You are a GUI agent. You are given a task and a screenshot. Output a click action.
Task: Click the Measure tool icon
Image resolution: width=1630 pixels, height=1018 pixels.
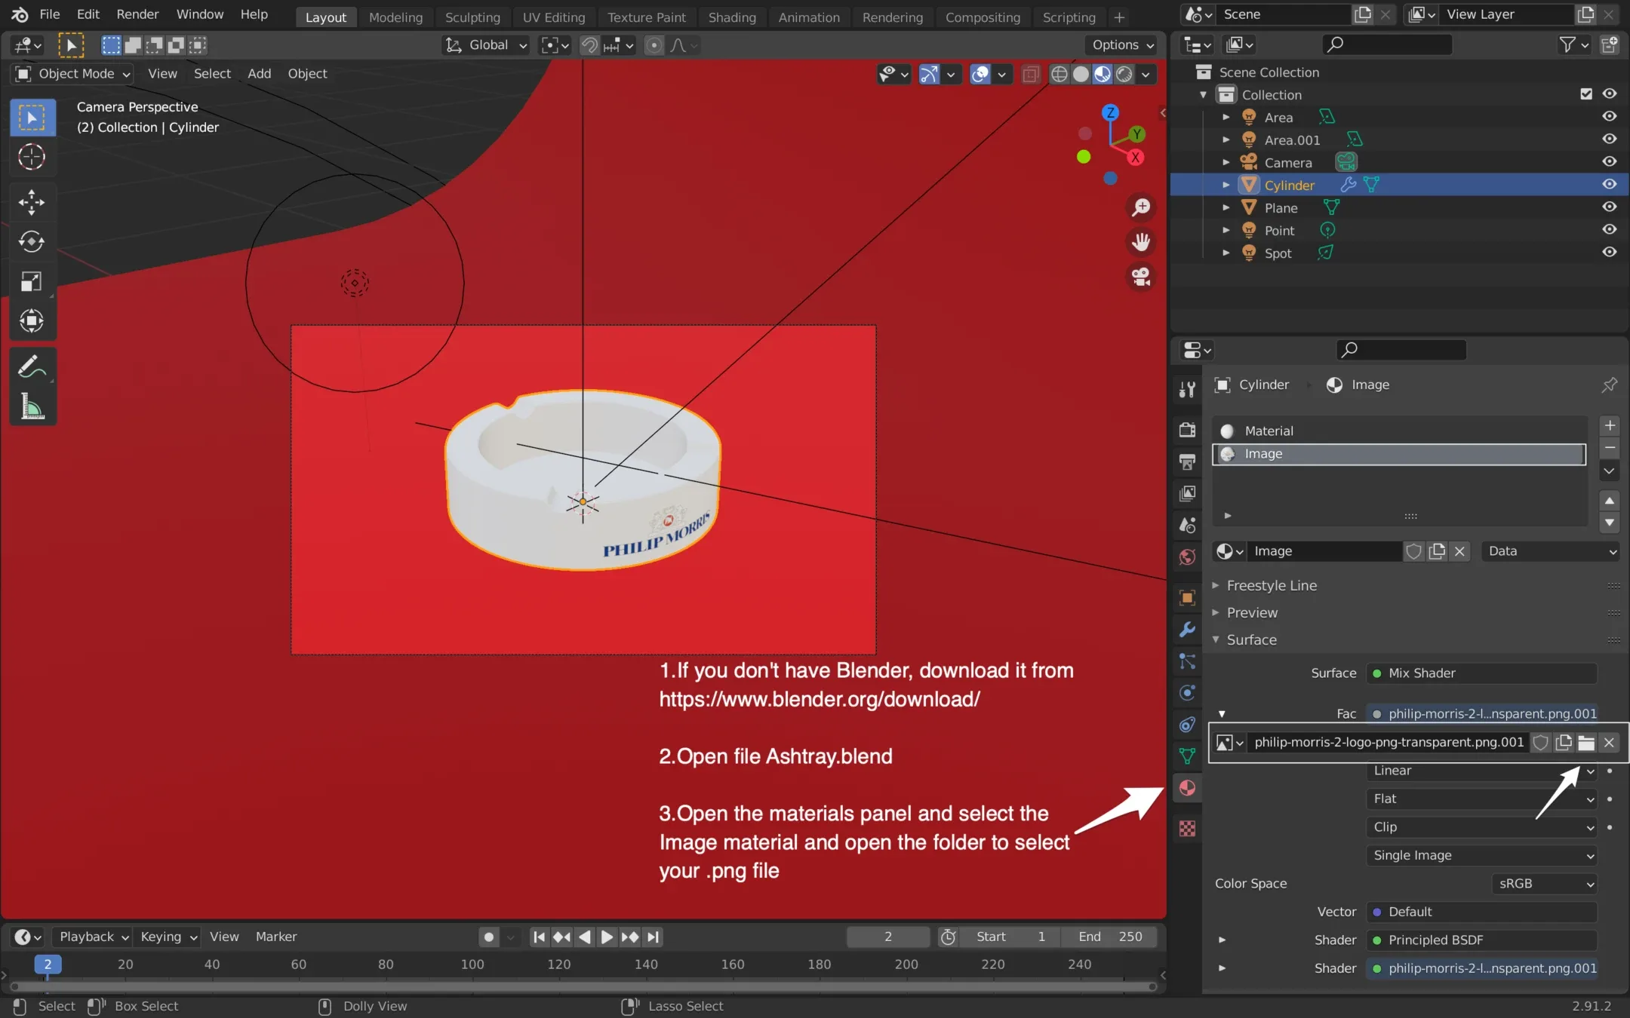tap(32, 407)
